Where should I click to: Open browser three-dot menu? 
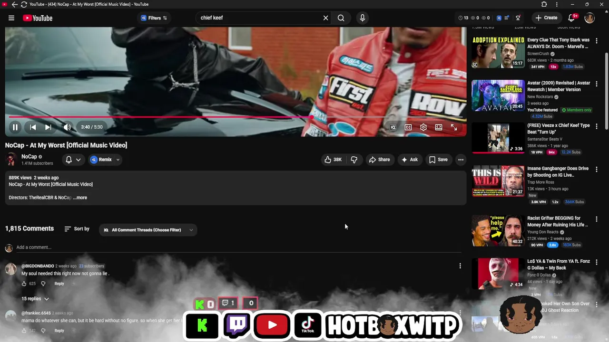pos(556,4)
